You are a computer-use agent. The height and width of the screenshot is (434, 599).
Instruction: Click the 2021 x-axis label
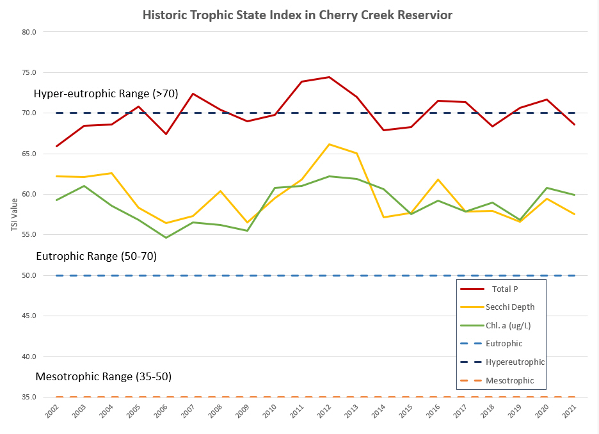coord(570,411)
